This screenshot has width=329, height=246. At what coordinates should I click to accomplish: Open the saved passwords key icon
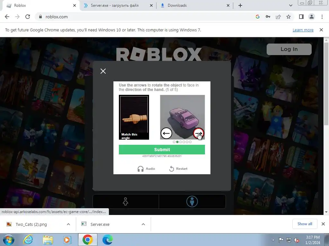pos(268,17)
